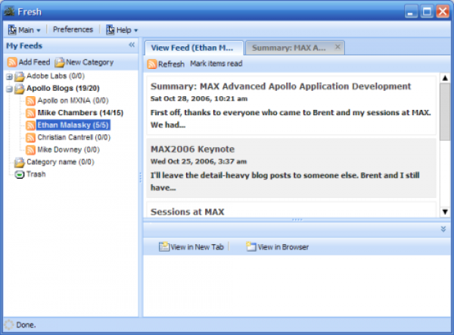Select Ethan Malasky (5/5) feed
Screen dimensions: 454x335
(x=73, y=125)
